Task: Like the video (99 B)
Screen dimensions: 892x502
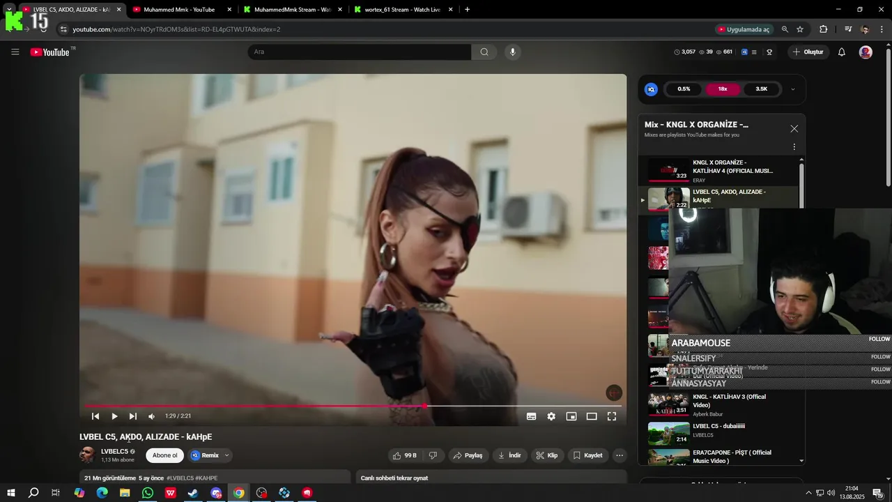Action: [405, 455]
